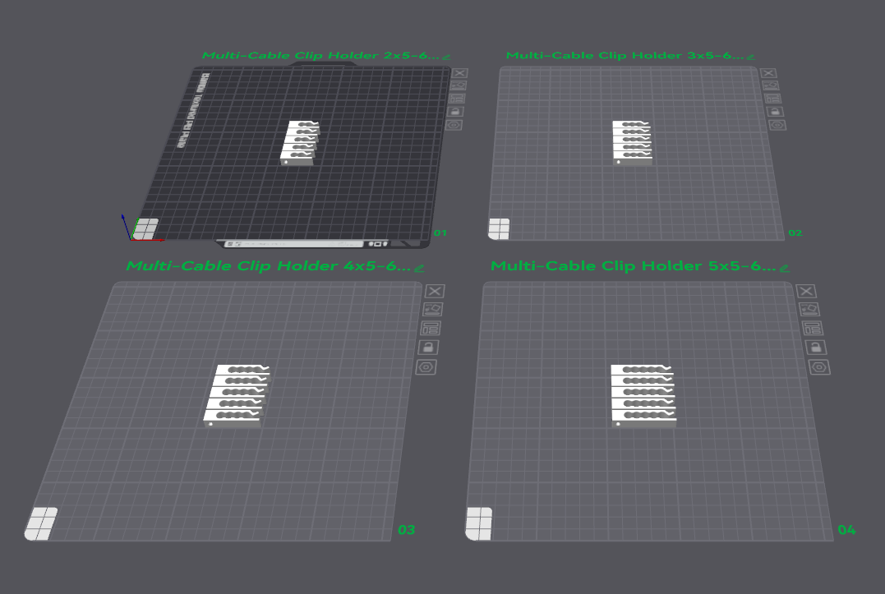Open plate 04 settings hexagon icon
Screen dimensions: 885x594
pyautogui.click(x=819, y=368)
